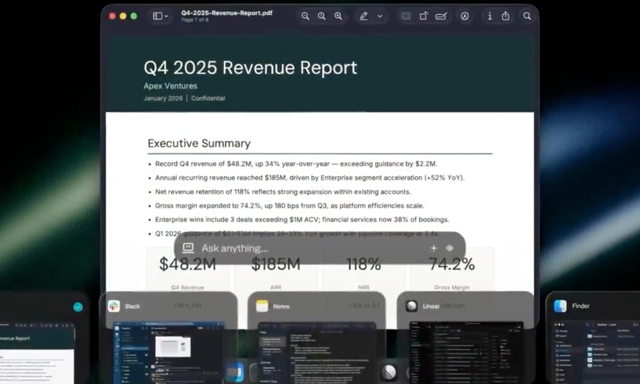The image size is (640, 384).
Task: Click the plus attach button in ask bar
Action: 434,248
